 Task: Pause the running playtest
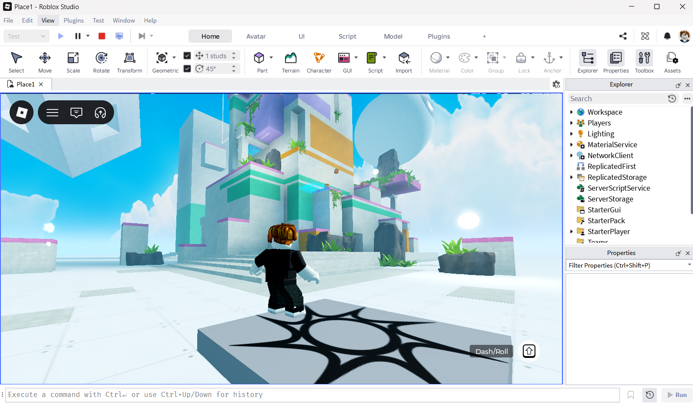77,36
